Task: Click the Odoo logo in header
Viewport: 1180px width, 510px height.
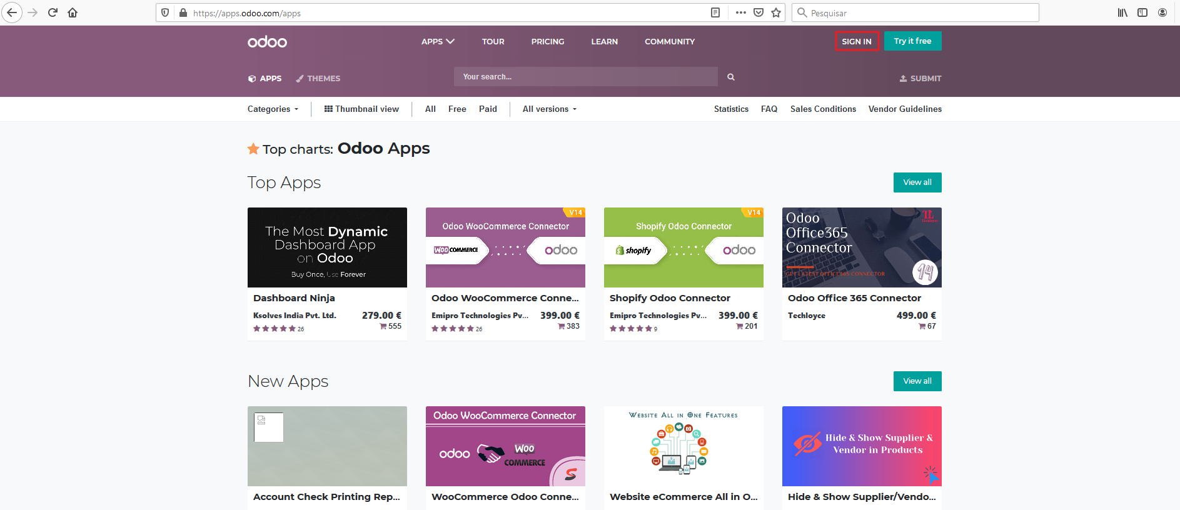Action: click(x=267, y=42)
